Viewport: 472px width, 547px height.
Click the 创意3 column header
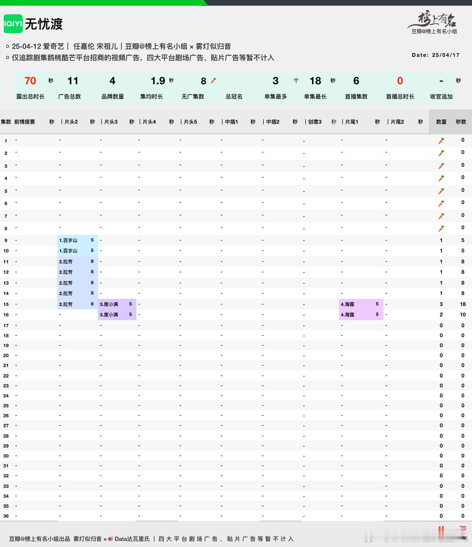(x=315, y=122)
